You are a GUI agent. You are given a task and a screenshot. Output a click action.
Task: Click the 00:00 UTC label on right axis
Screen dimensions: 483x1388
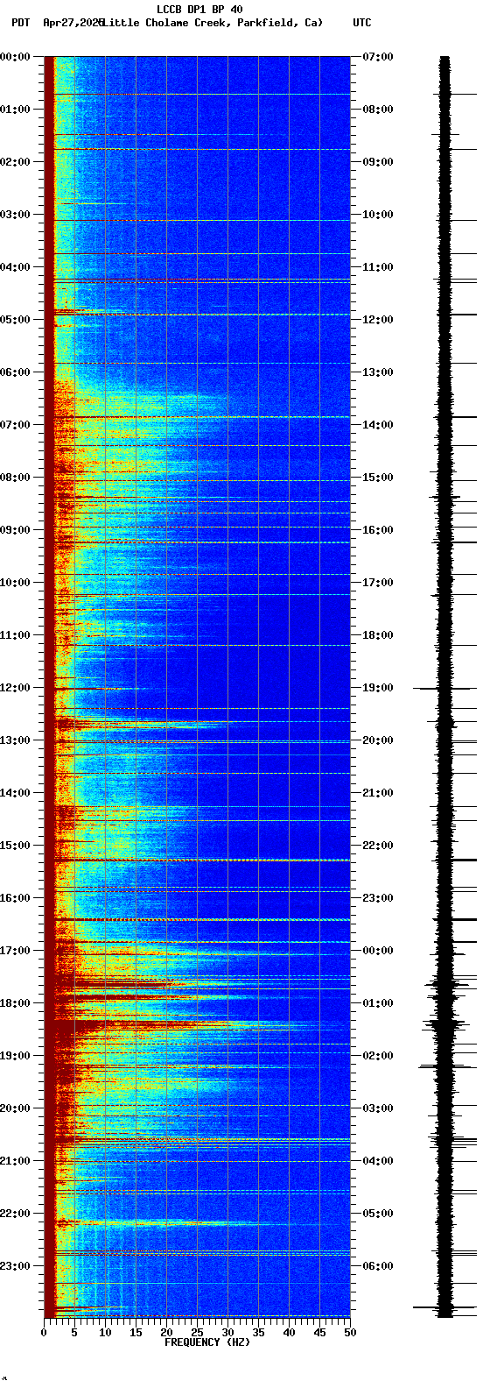378,951
